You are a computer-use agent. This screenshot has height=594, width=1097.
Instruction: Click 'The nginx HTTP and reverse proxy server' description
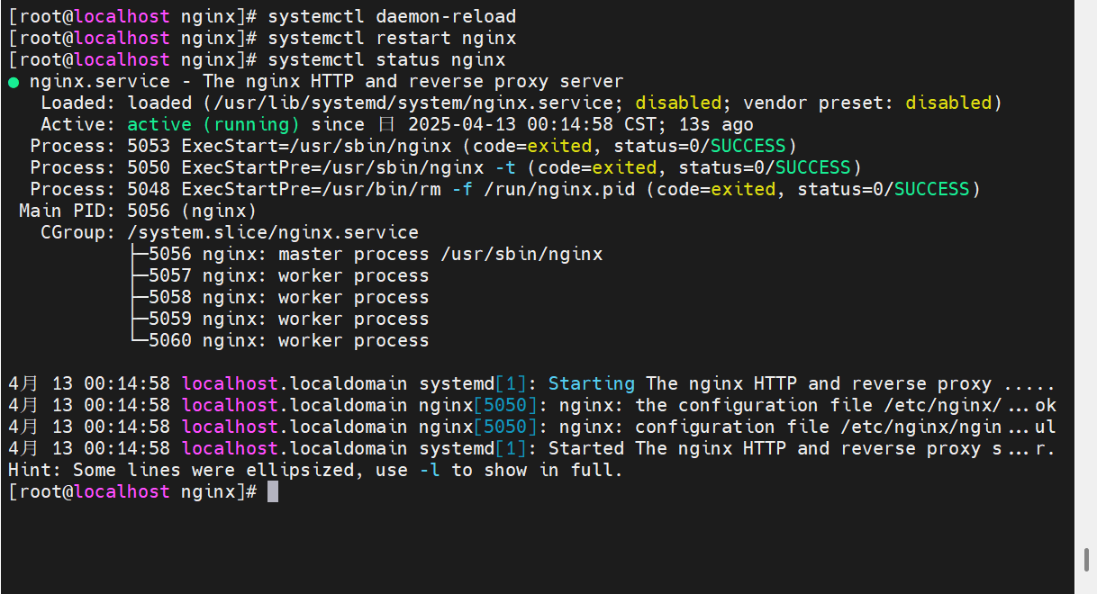click(x=413, y=81)
